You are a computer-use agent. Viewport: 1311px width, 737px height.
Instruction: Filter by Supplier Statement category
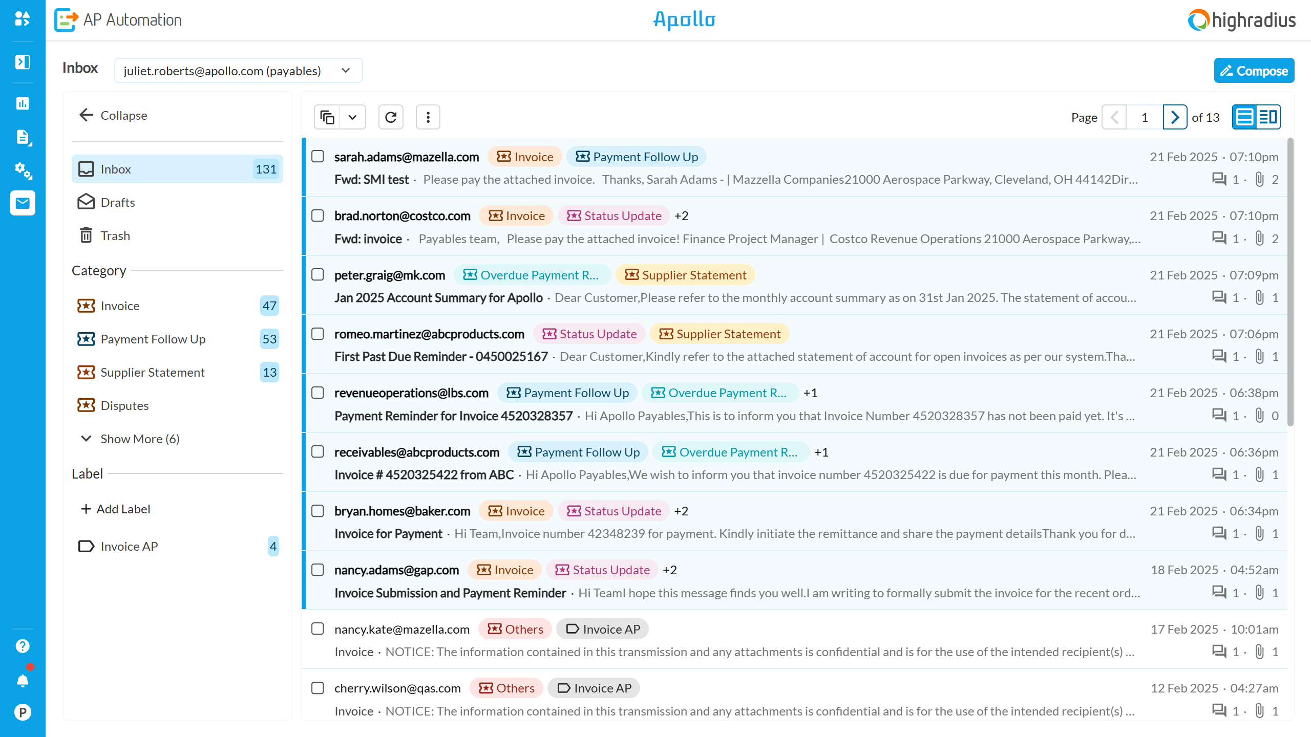coord(177,372)
